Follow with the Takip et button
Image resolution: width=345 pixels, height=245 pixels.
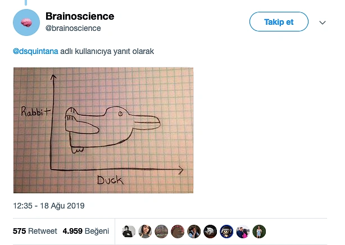[x=279, y=22]
